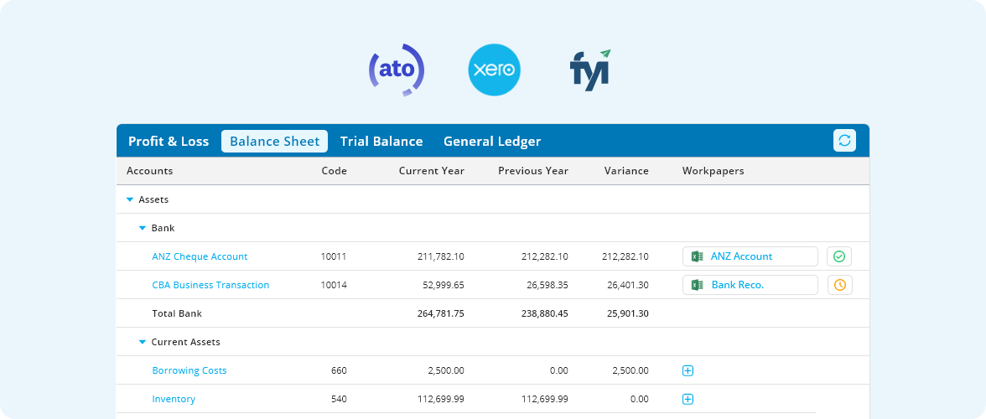Open CBA Business Transaction link
The width and height of the screenshot is (986, 419).
pyautogui.click(x=210, y=285)
